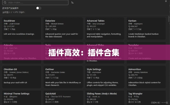Viewport: 170px width, 105px height.
Task: Click the Outliner download count icon
Action: (46, 75)
